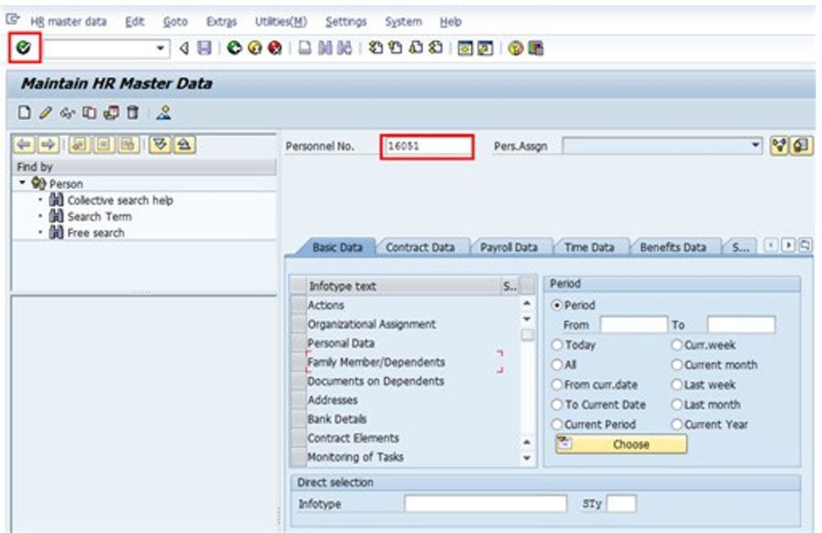
Task: Click the First page navigation icon
Action: pyautogui.click(x=376, y=48)
